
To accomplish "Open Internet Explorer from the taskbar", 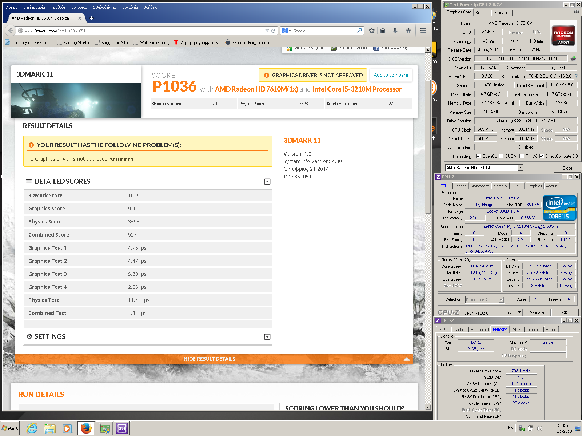I will 32,429.
